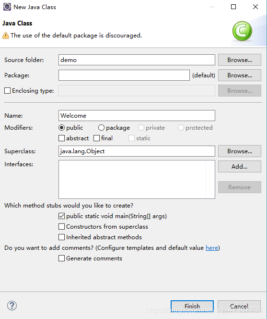Click into the Package input field

click(x=124, y=75)
